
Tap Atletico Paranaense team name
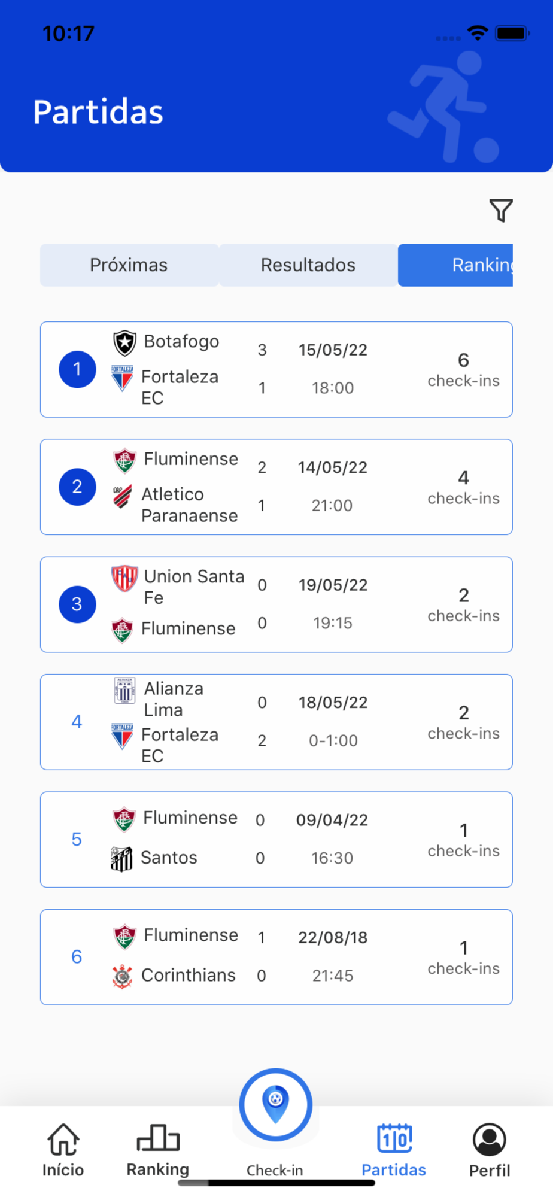(189, 505)
